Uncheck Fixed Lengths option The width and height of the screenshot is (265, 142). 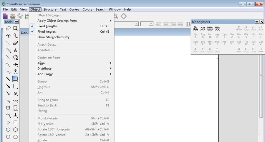[47, 26]
